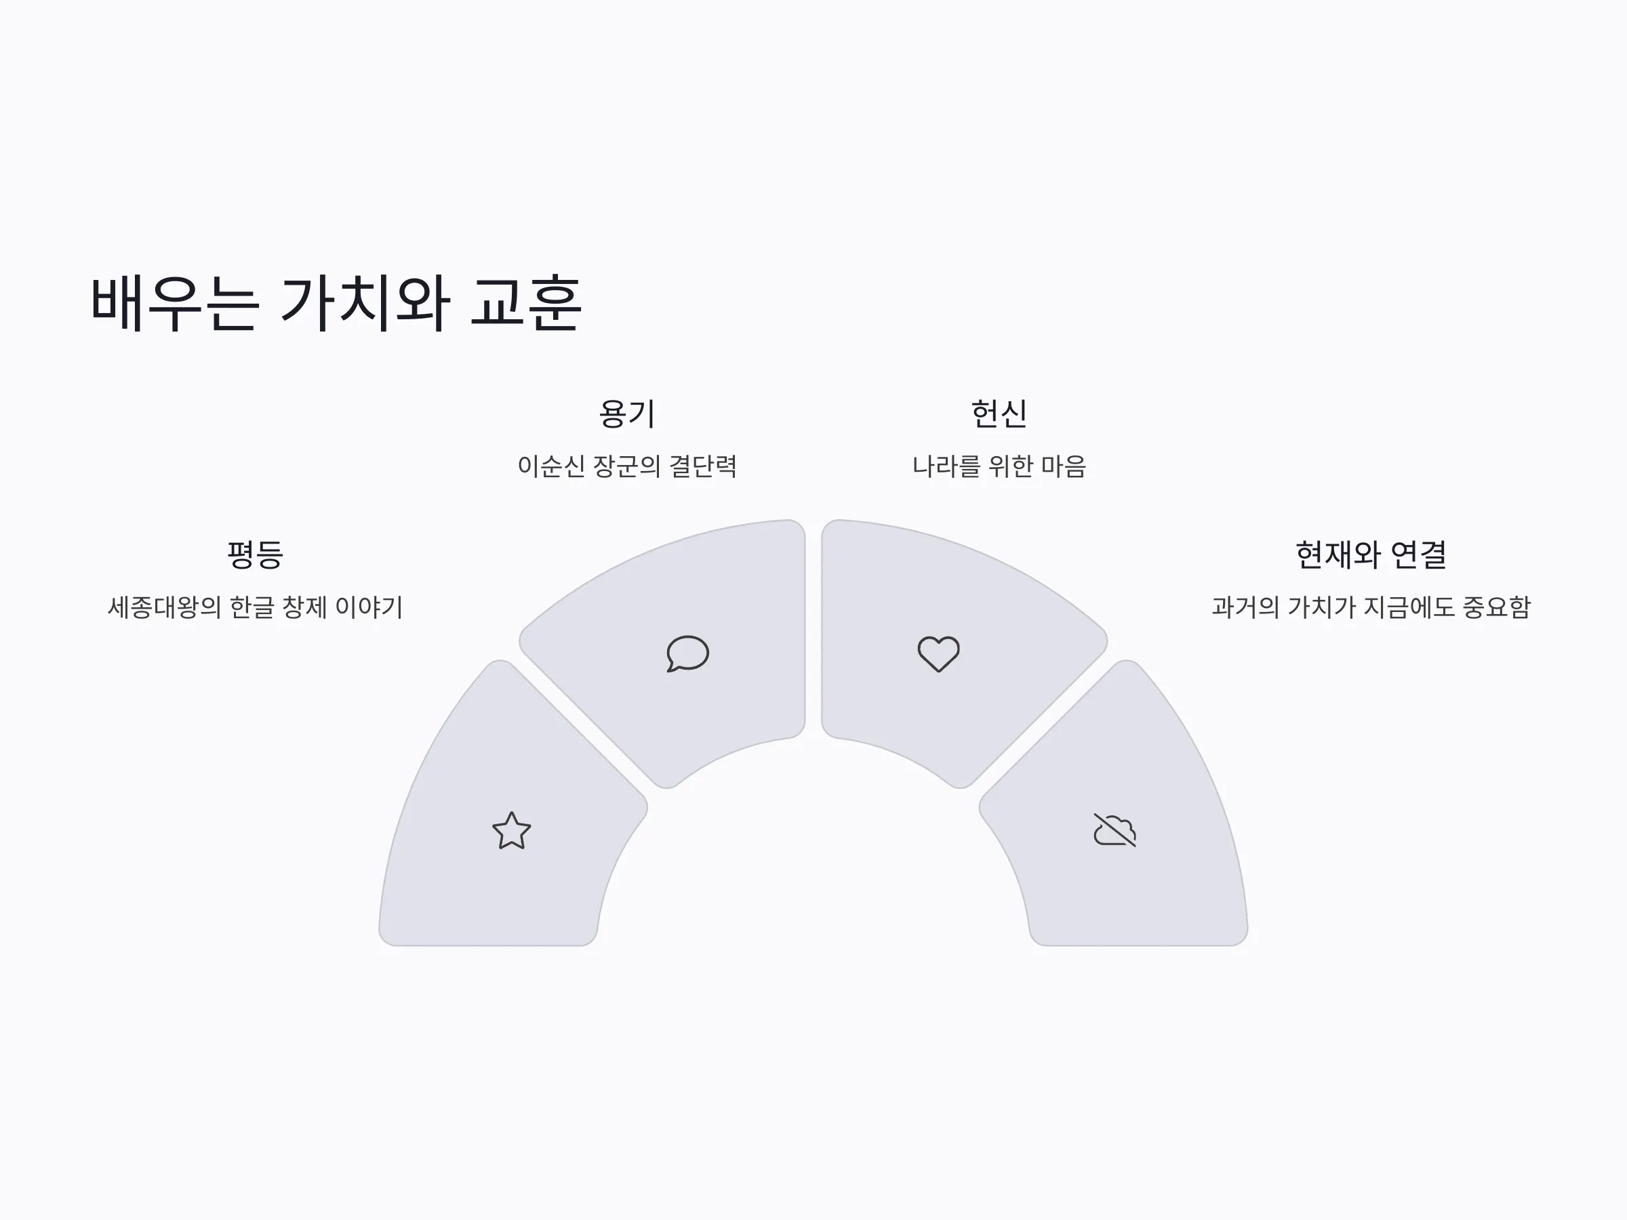This screenshot has height=1220, width=1627.
Task: Click the star icon in the arc
Action: (511, 831)
